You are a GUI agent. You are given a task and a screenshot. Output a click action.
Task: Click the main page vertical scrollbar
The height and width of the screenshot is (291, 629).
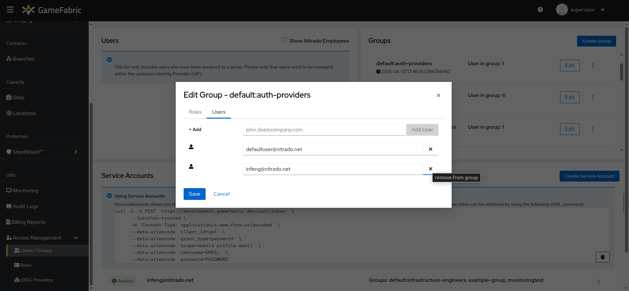626,140
